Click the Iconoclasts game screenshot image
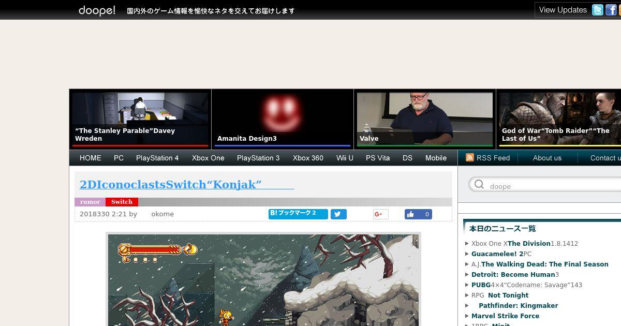The image size is (621, 326). coord(263,279)
